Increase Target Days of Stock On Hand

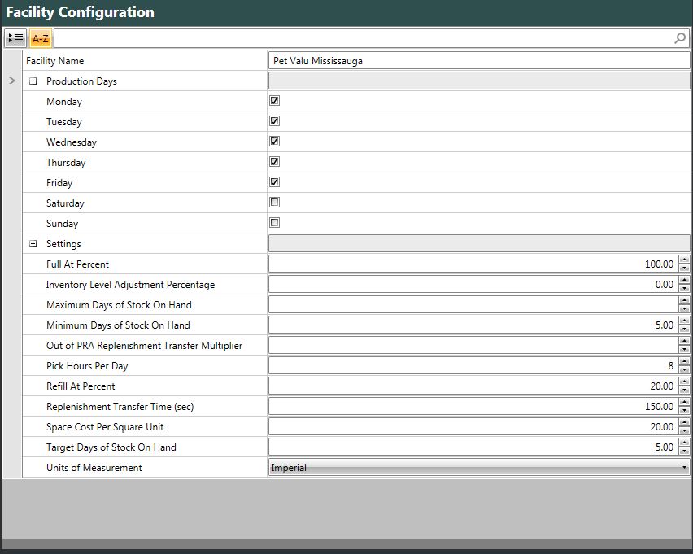684,443
